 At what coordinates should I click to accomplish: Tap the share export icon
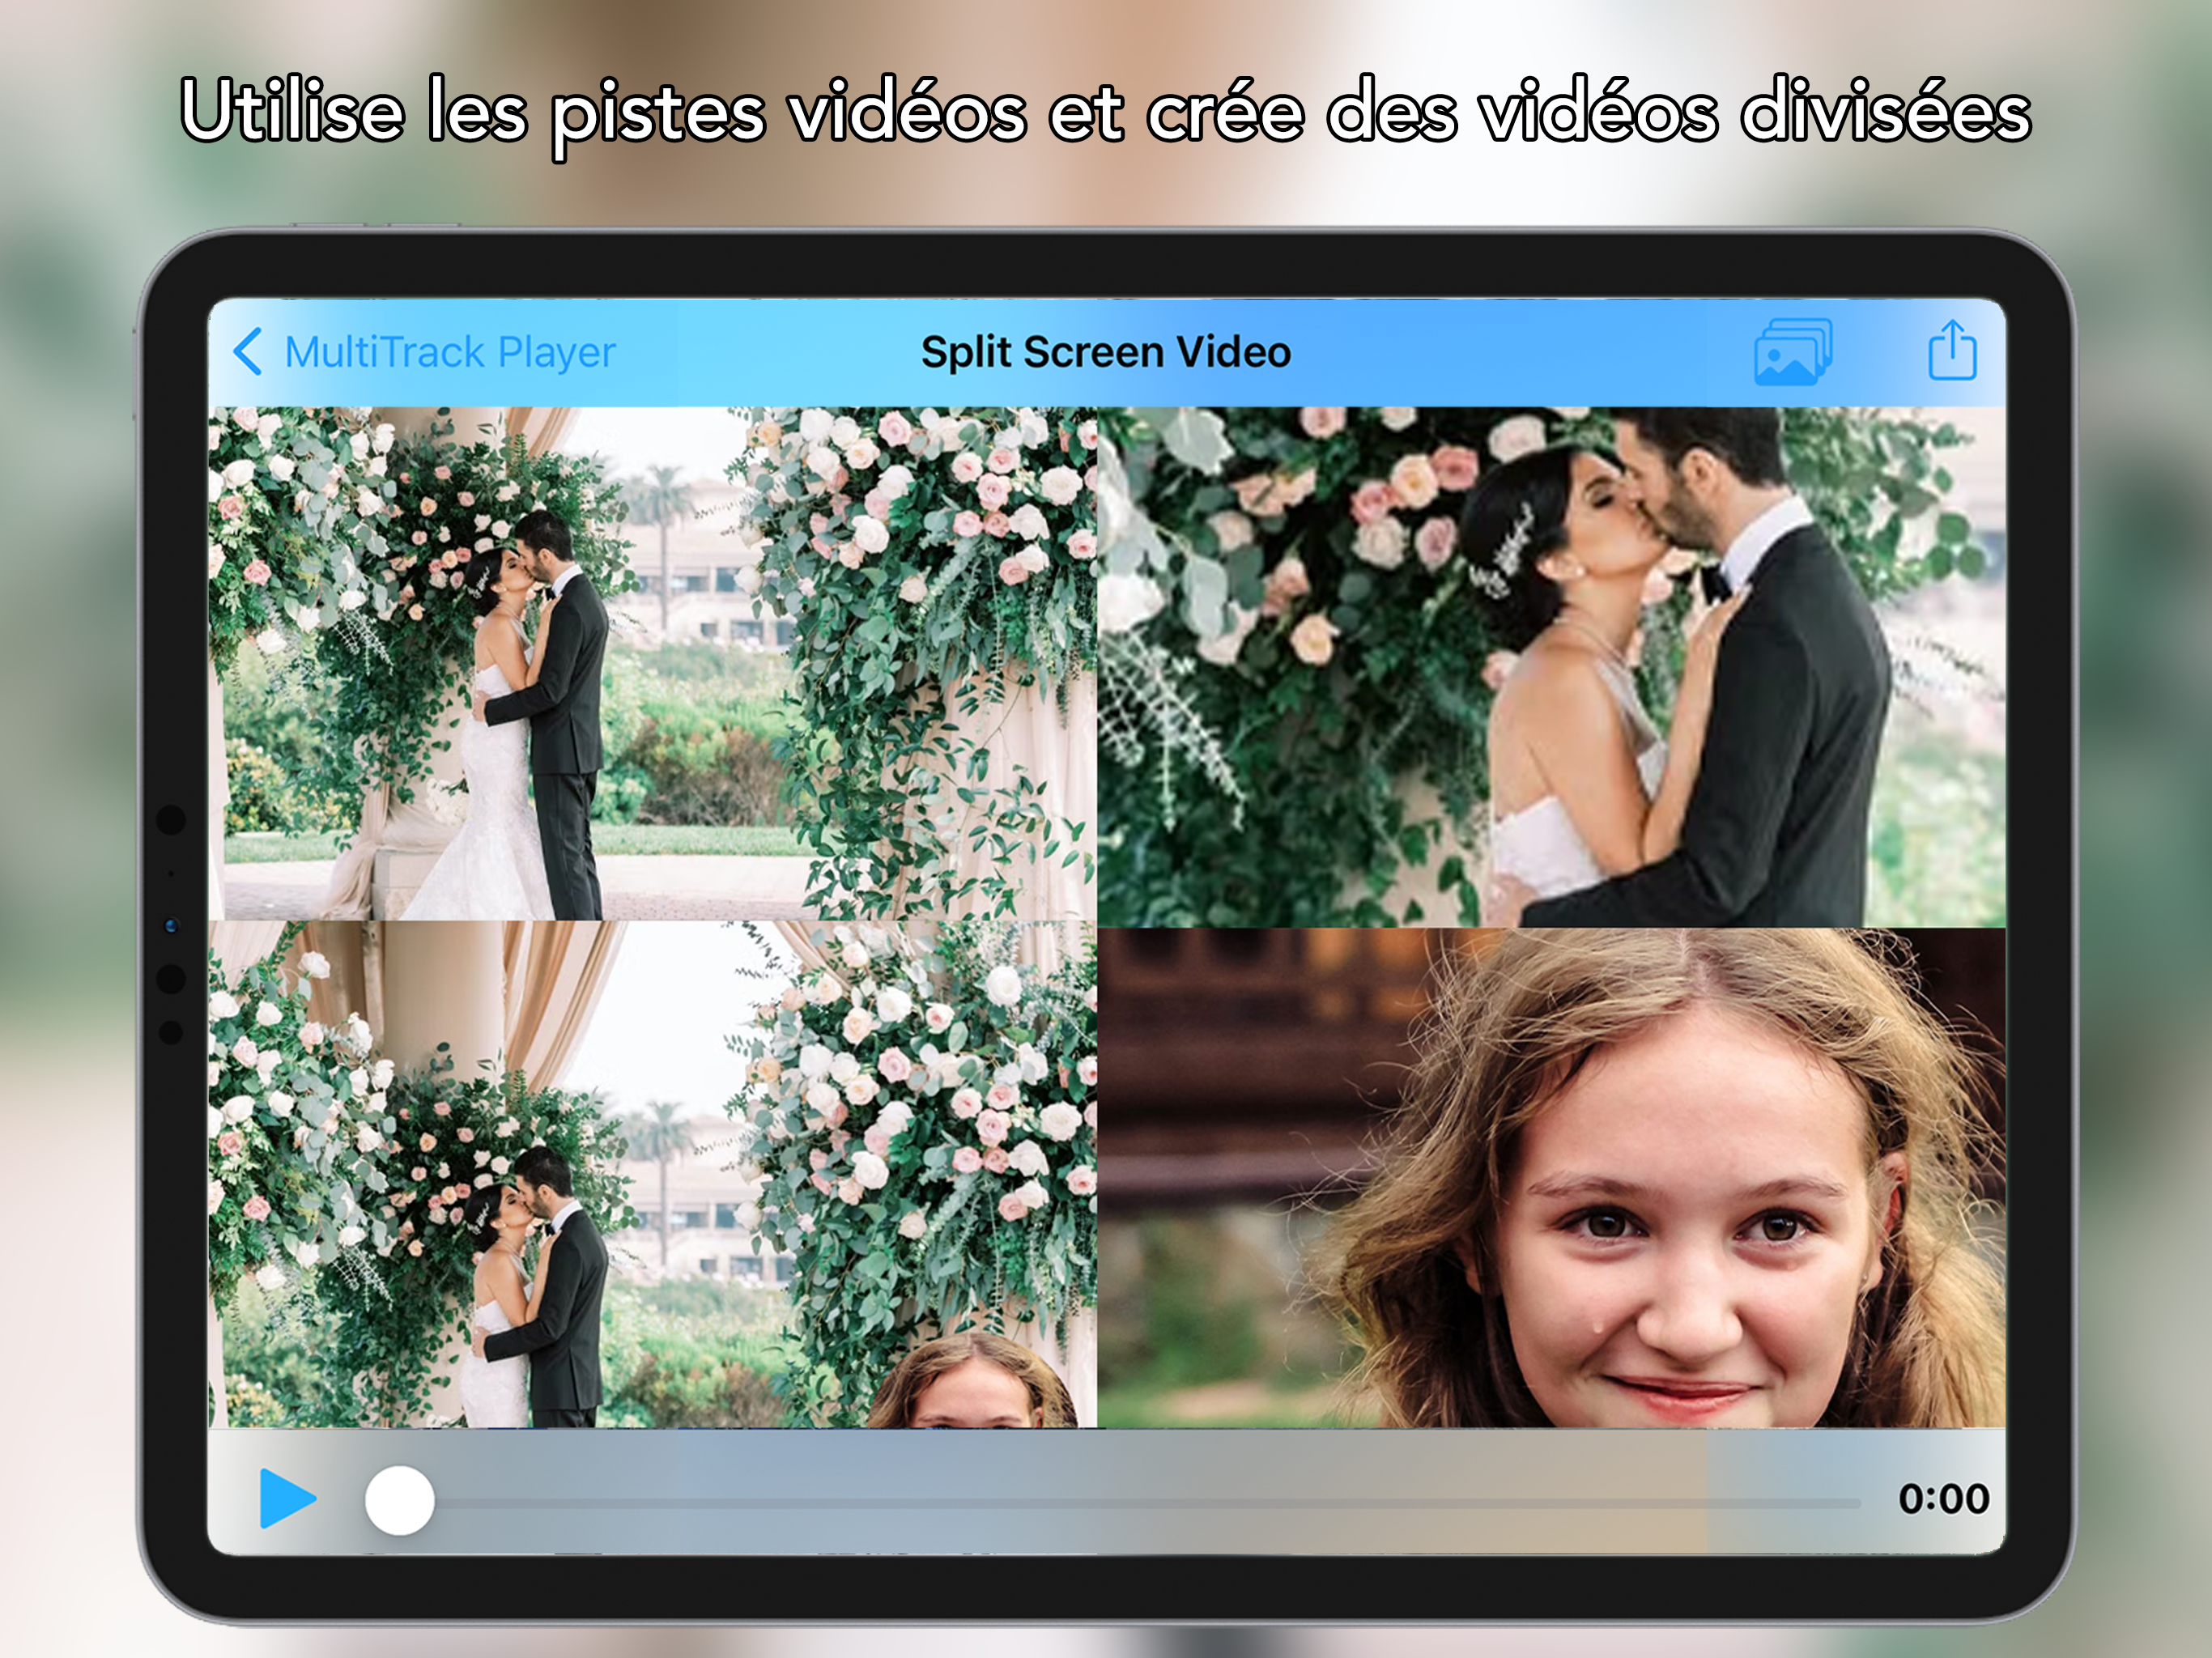pyautogui.click(x=1952, y=350)
